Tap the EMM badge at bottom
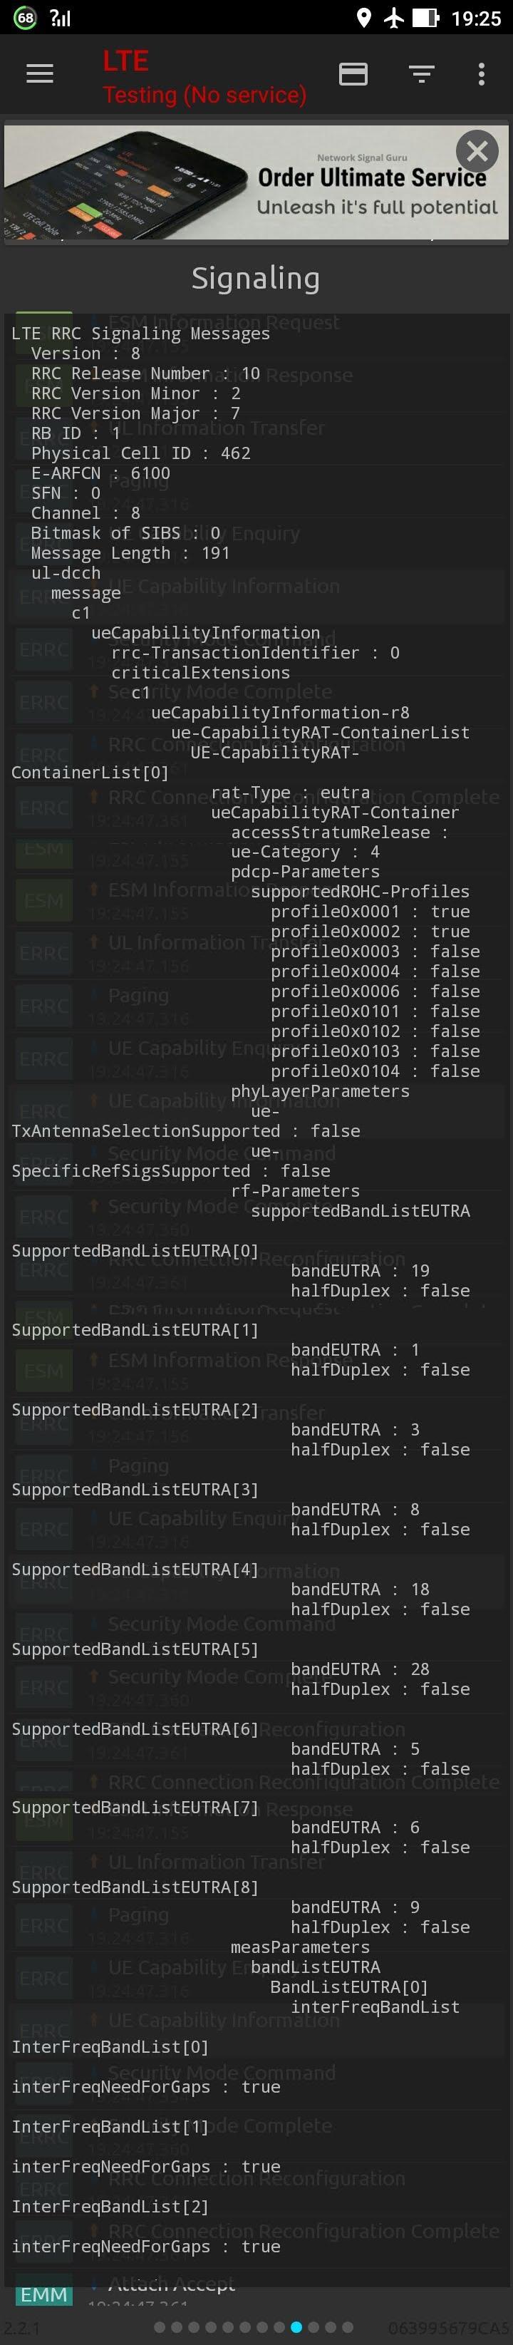The image size is (513, 2345). click(x=43, y=2294)
